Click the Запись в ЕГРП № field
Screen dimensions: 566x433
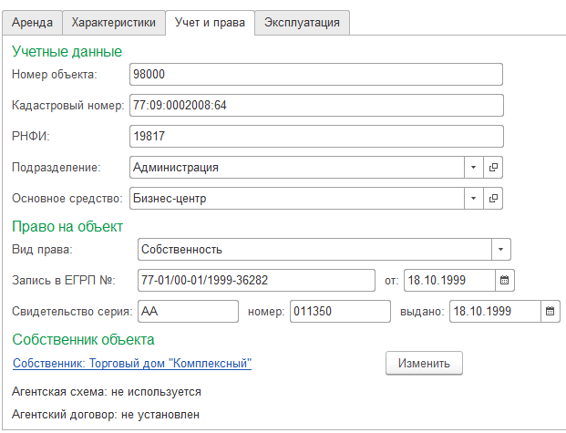255,280
